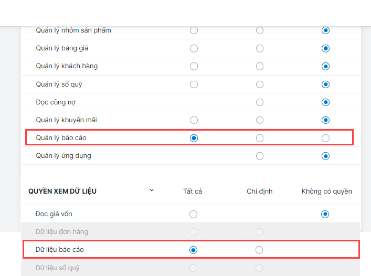Select first radio for Quản lý sổ quỹ

click(x=194, y=84)
